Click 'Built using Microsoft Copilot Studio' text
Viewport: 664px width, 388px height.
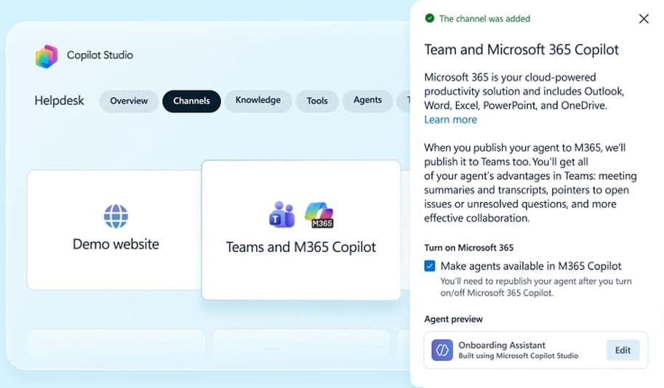[x=519, y=356]
